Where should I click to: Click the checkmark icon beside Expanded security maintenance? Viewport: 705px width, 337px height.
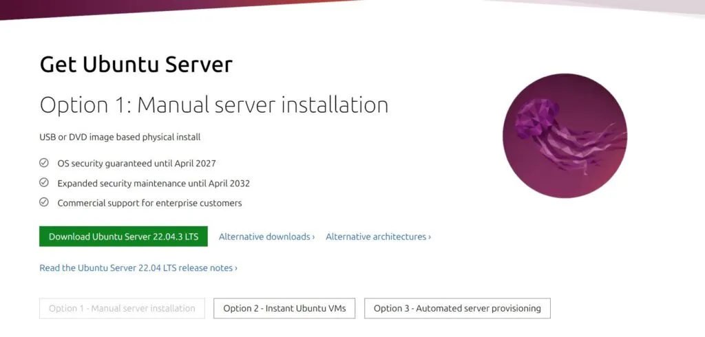pos(44,183)
